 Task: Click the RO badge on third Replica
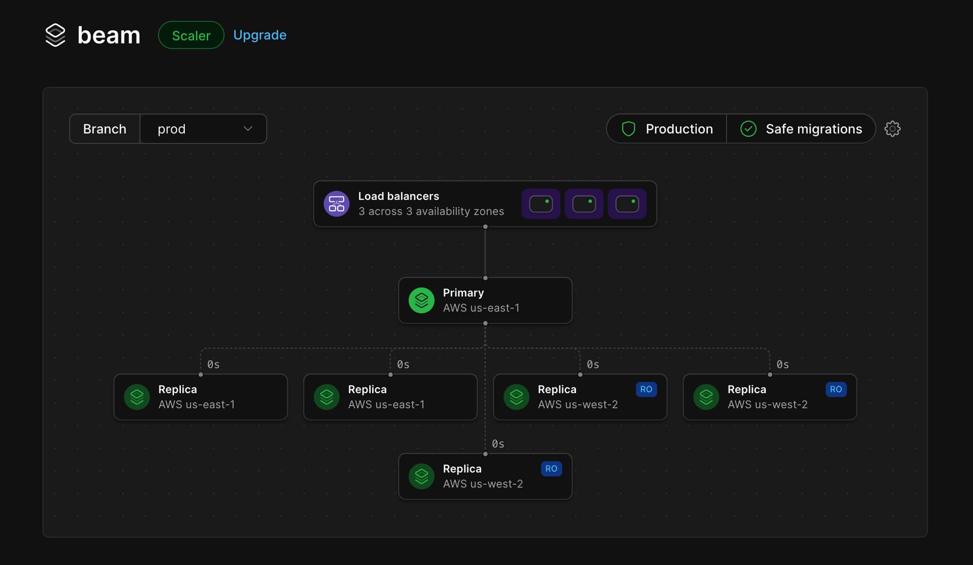point(646,389)
